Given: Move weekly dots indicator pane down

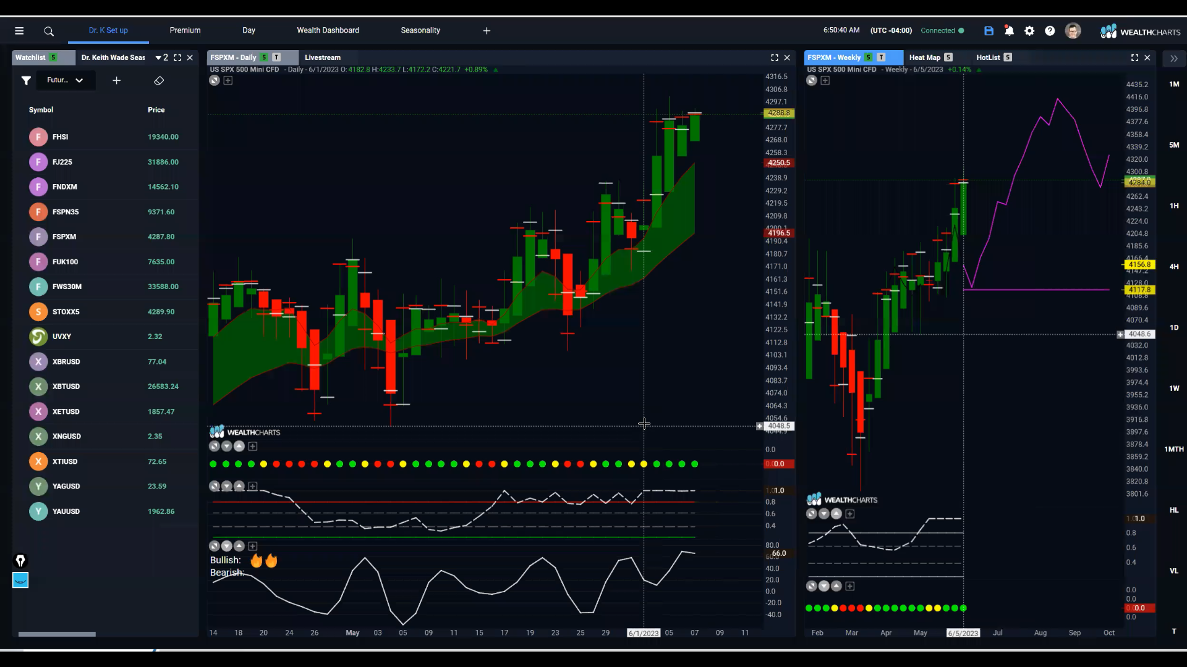Looking at the screenshot, I should click(x=824, y=586).
